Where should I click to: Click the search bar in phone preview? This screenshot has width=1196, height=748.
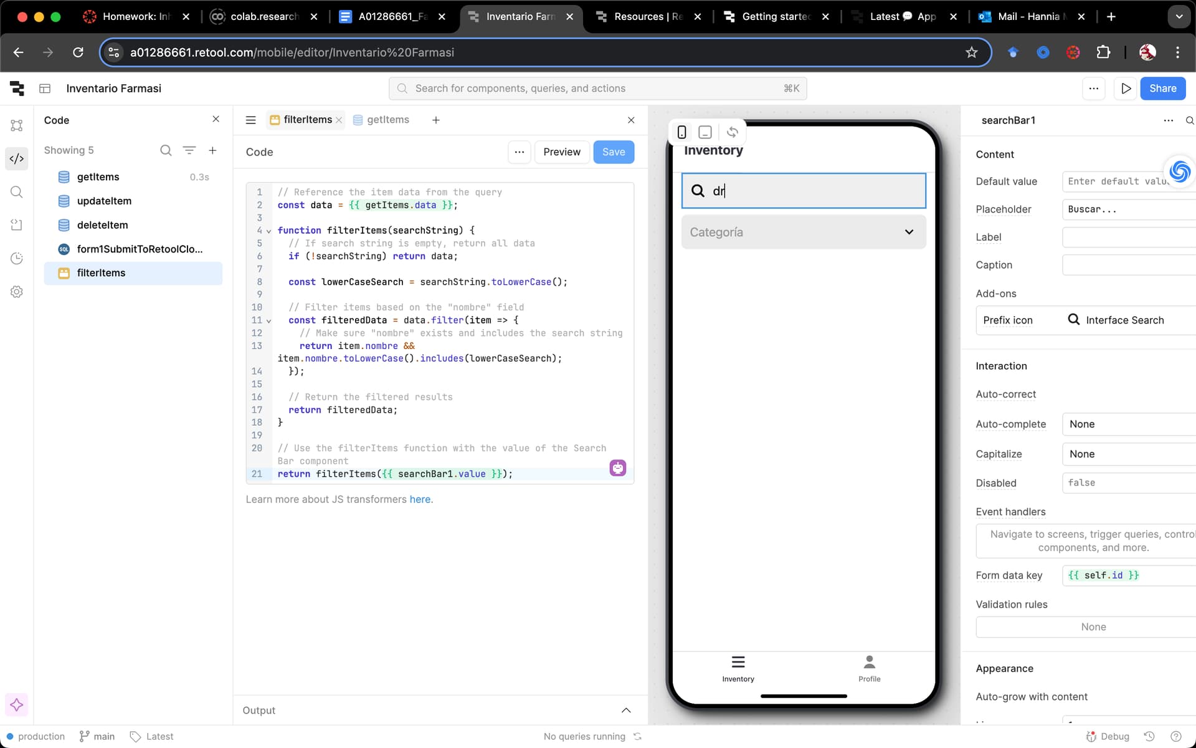[804, 191]
